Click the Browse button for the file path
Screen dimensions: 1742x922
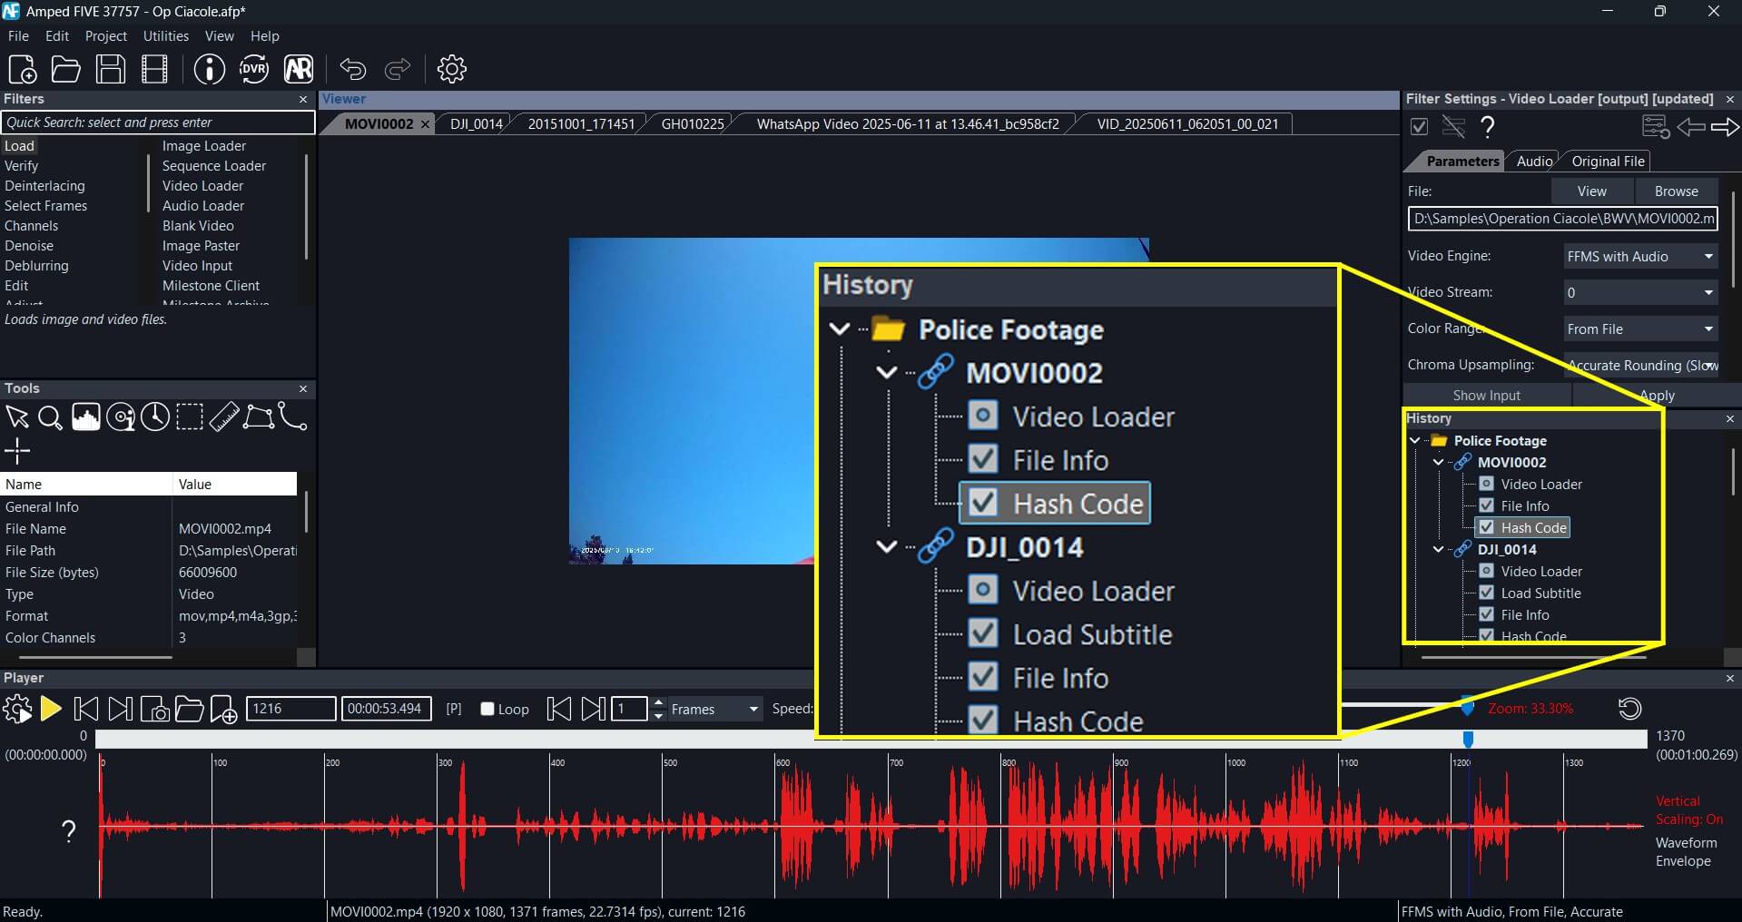(1675, 191)
